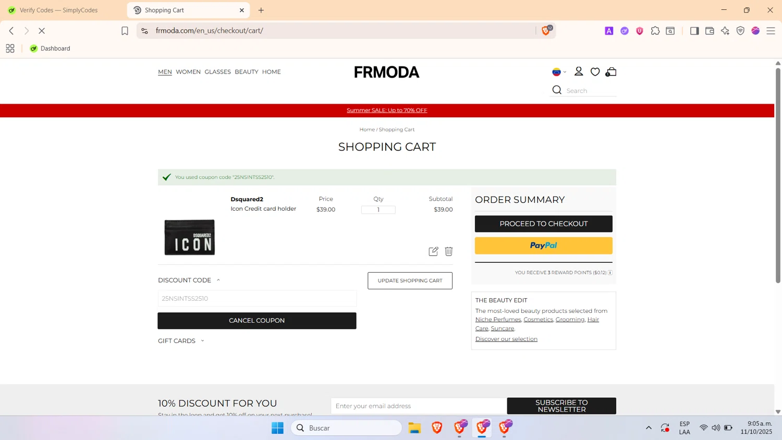Click the edit item icon for card holder
Screen dimensions: 782x440
tap(433, 251)
